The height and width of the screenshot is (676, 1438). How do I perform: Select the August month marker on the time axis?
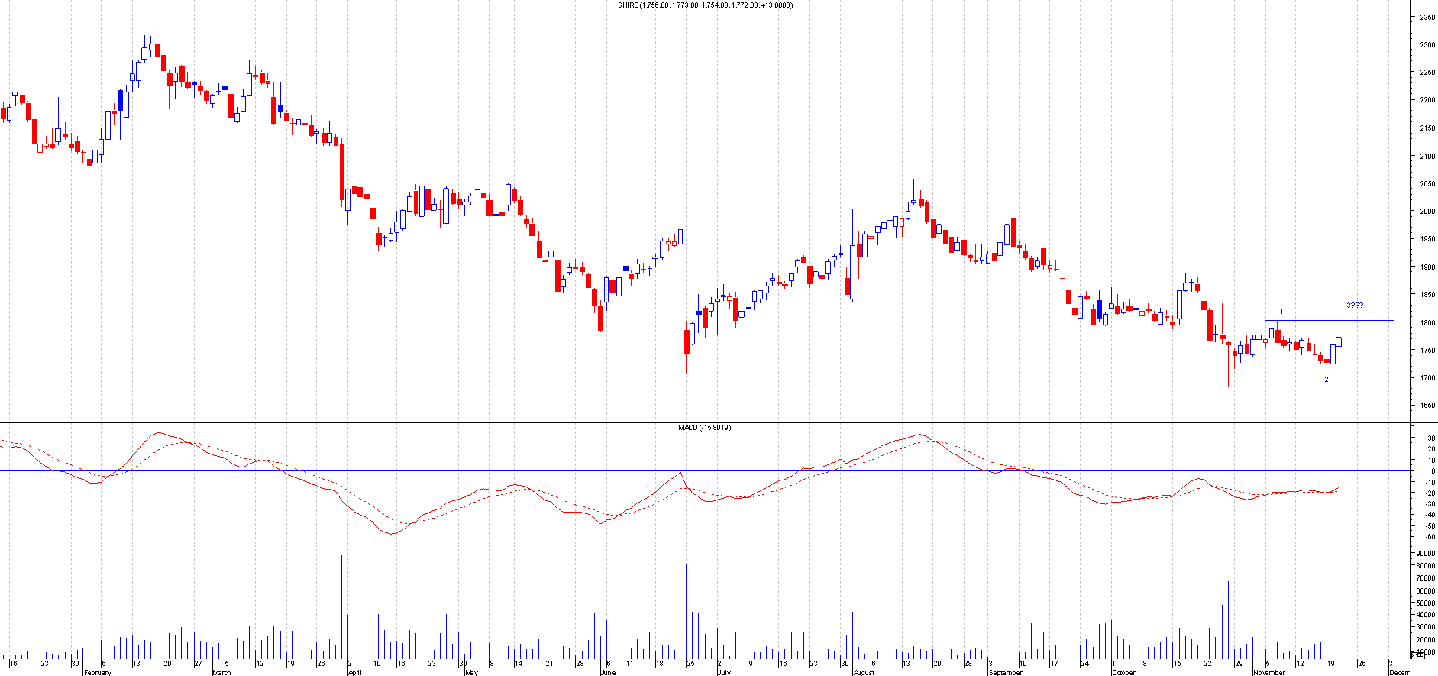pyautogui.click(x=864, y=672)
